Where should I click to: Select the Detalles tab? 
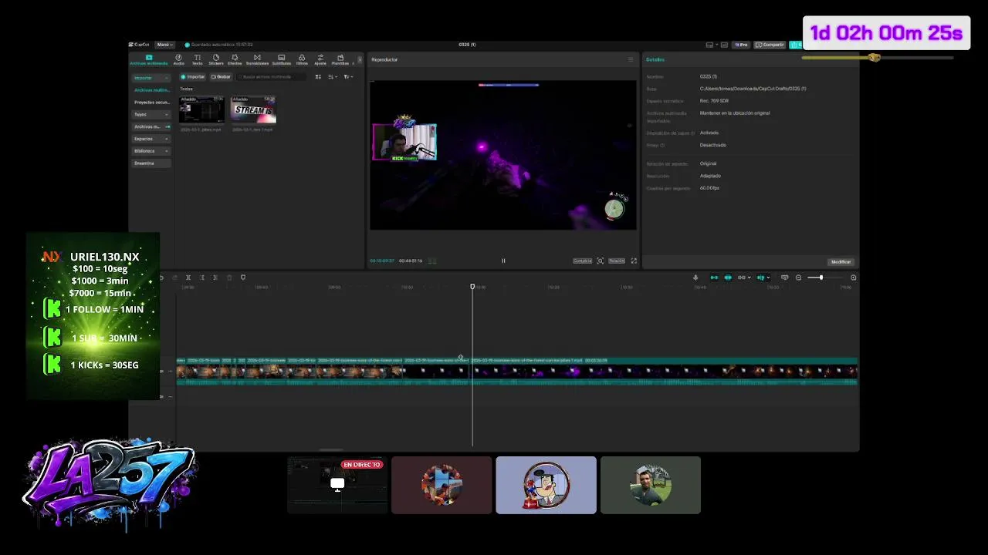[655, 59]
